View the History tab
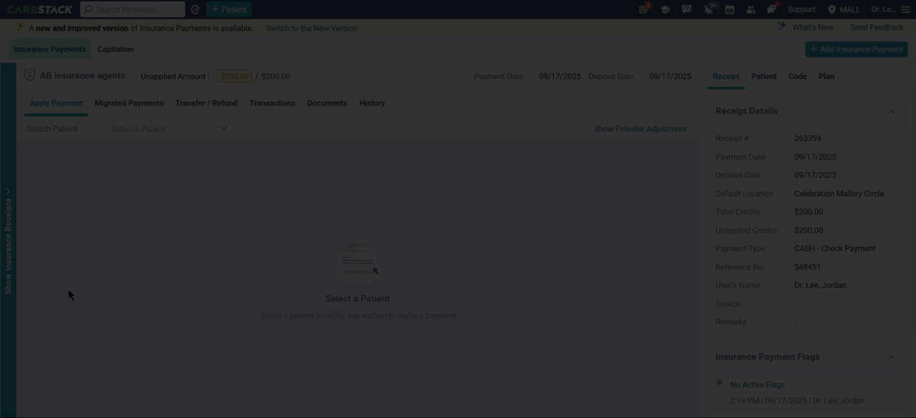This screenshot has height=418, width=916. tap(372, 103)
